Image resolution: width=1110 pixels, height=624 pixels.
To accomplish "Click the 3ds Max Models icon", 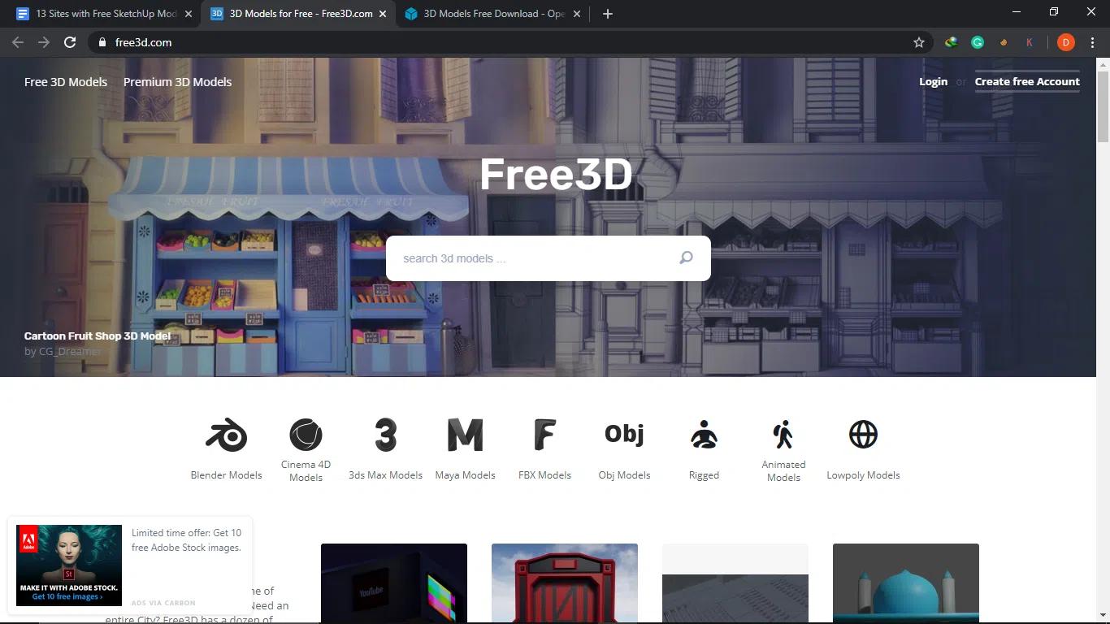I will coord(385,434).
